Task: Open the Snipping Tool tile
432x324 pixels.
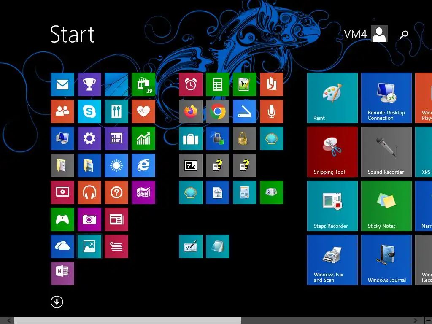Action: [332, 152]
